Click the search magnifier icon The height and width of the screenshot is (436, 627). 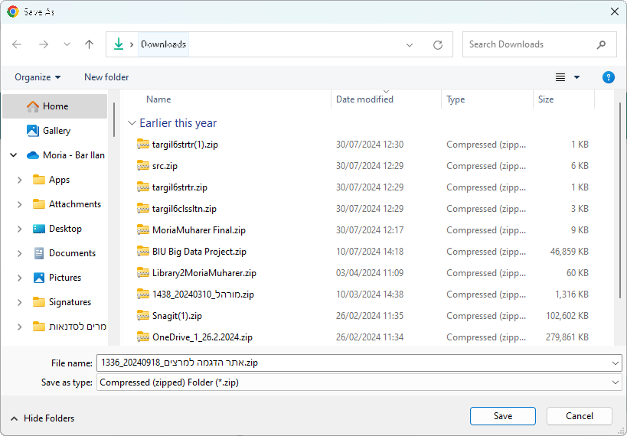tap(602, 44)
